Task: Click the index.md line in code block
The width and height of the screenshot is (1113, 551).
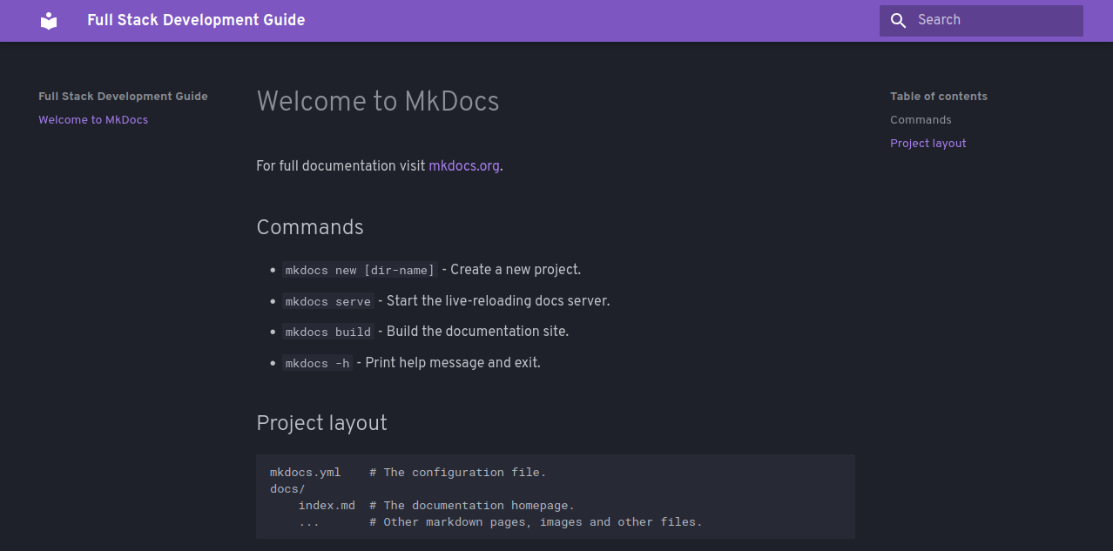Action: click(436, 506)
